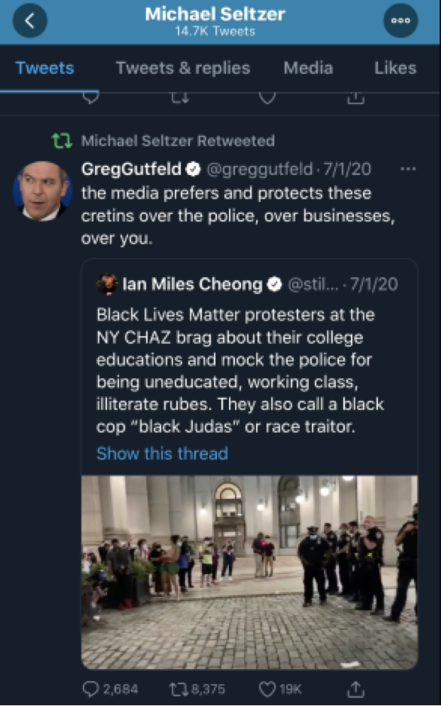Screen dimensions: 441x706
Task: Tap share icon on the previous tweet
Action: 355,99
